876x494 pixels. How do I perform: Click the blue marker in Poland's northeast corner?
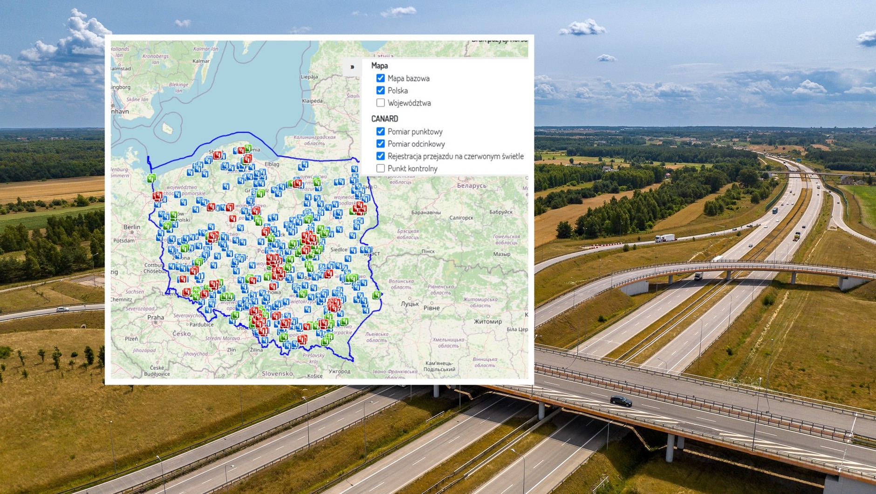(x=355, y=169)
